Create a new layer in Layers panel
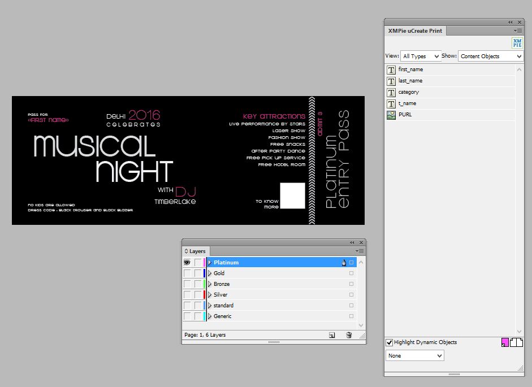The width and height of the screenshot is (532, 387). [332, 335]
